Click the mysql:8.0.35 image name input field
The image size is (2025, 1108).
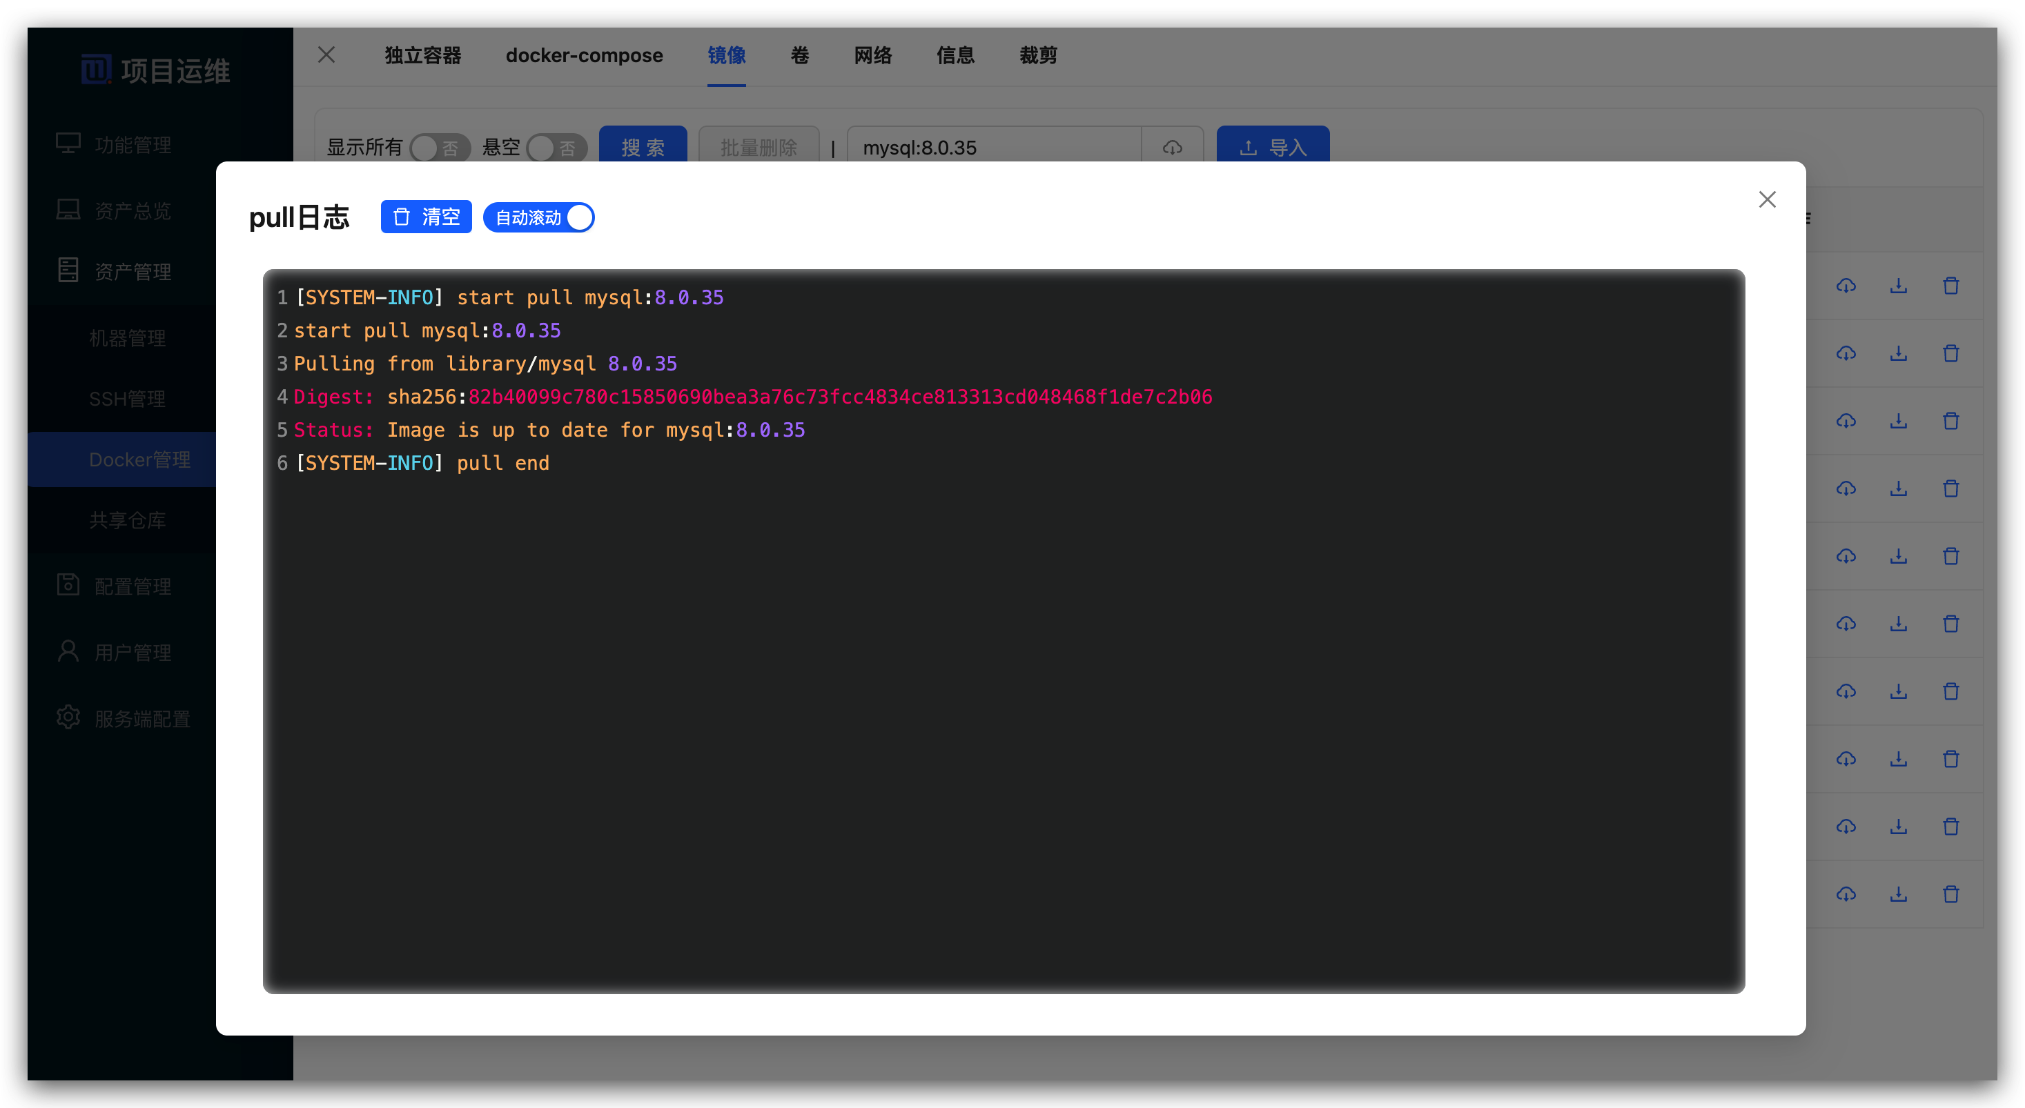(x=994, y=148)
